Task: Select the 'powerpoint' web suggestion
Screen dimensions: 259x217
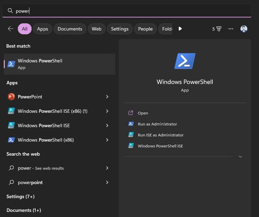Action: point(60,182)
